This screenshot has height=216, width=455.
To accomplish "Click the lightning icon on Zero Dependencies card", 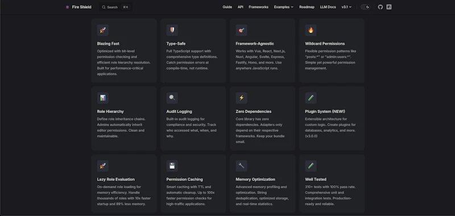I will (241, 98).
